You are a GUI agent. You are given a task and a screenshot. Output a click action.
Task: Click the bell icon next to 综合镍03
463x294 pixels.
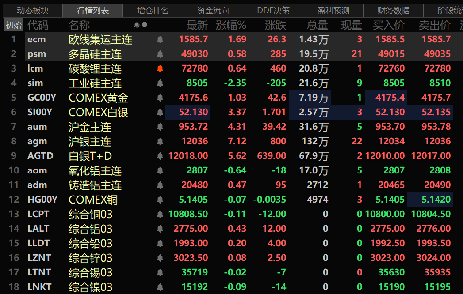tap(160, 287)
